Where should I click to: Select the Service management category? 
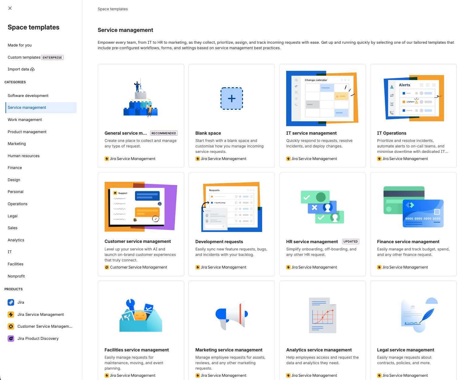point(27,107)
